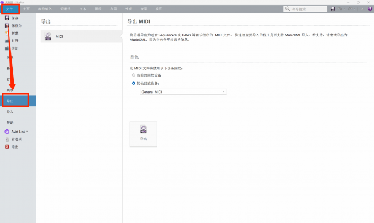Select the 记谱法 (Notations) tab

point(65,9)
